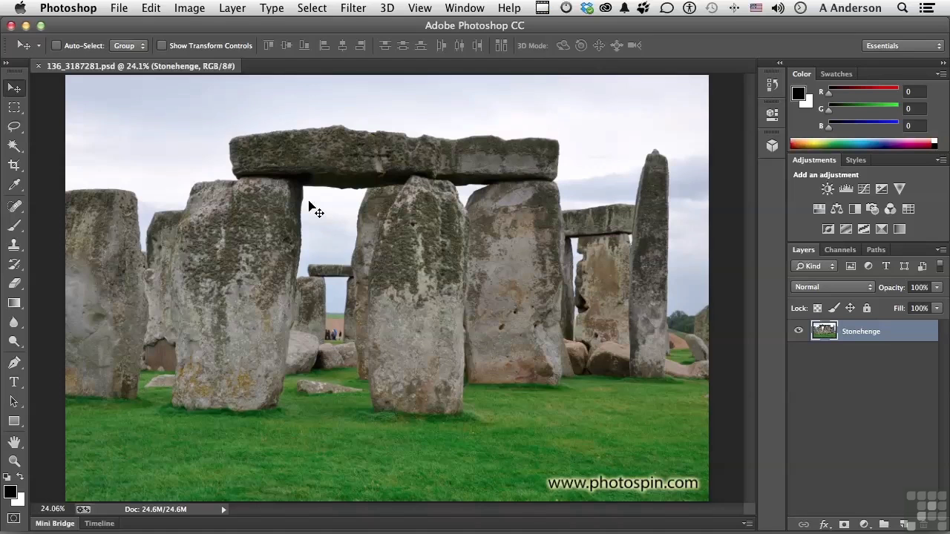Select the Eyedropper tool
Viewport: 950px width, 534px height.
point(14,185)
